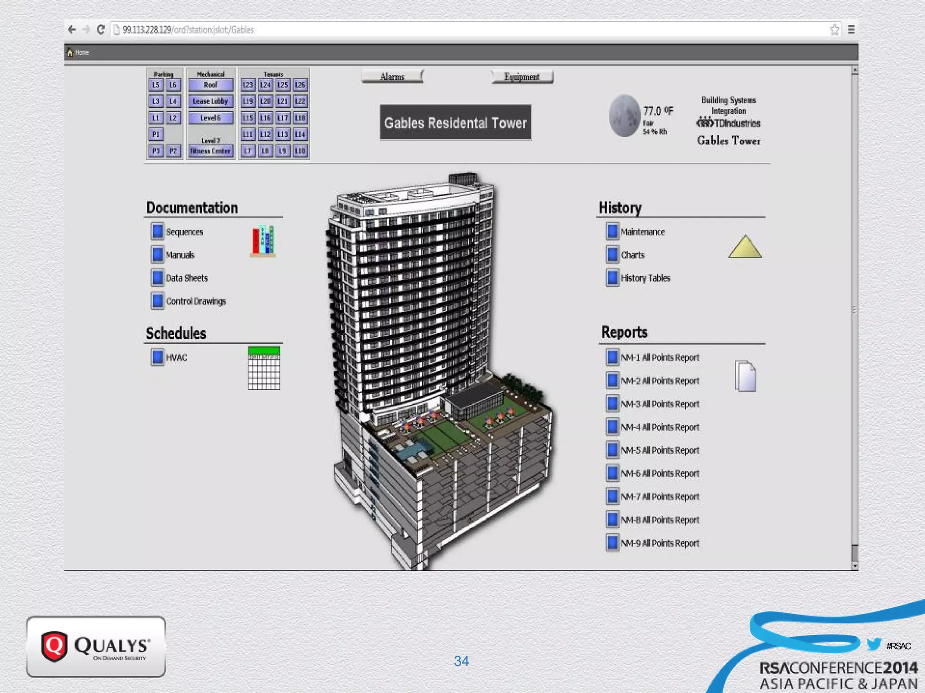The height and width of the screenshot is (693, 925).
Task: Open the HVAC schedule calendar icon
Action: (264, 368)
